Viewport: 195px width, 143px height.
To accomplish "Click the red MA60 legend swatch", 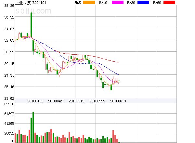I will (169, 2).
